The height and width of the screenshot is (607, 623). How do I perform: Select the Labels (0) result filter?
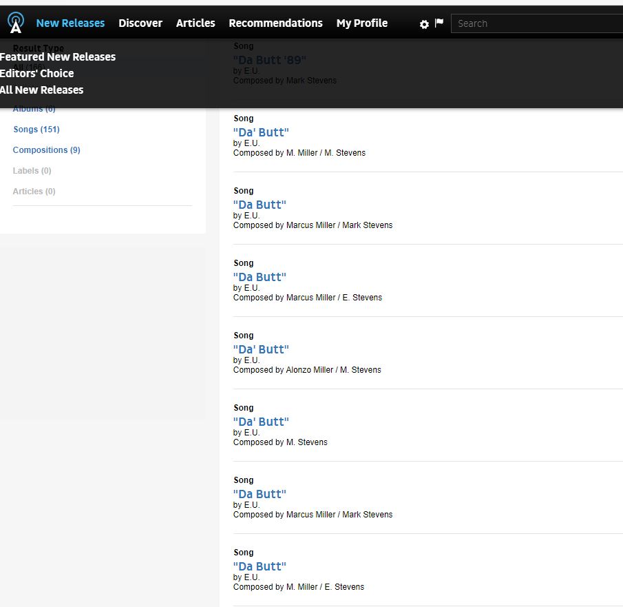[32, 171]
